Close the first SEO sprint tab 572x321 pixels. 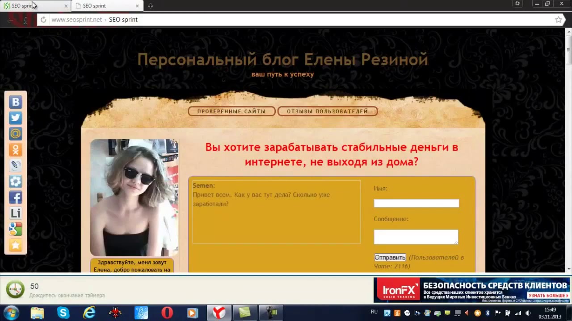(x=66, y=6)
